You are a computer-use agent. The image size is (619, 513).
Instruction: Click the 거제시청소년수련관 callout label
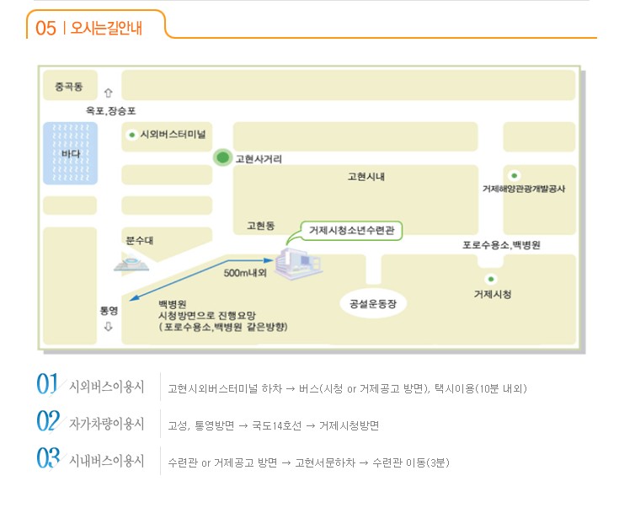tap(352, 230)
